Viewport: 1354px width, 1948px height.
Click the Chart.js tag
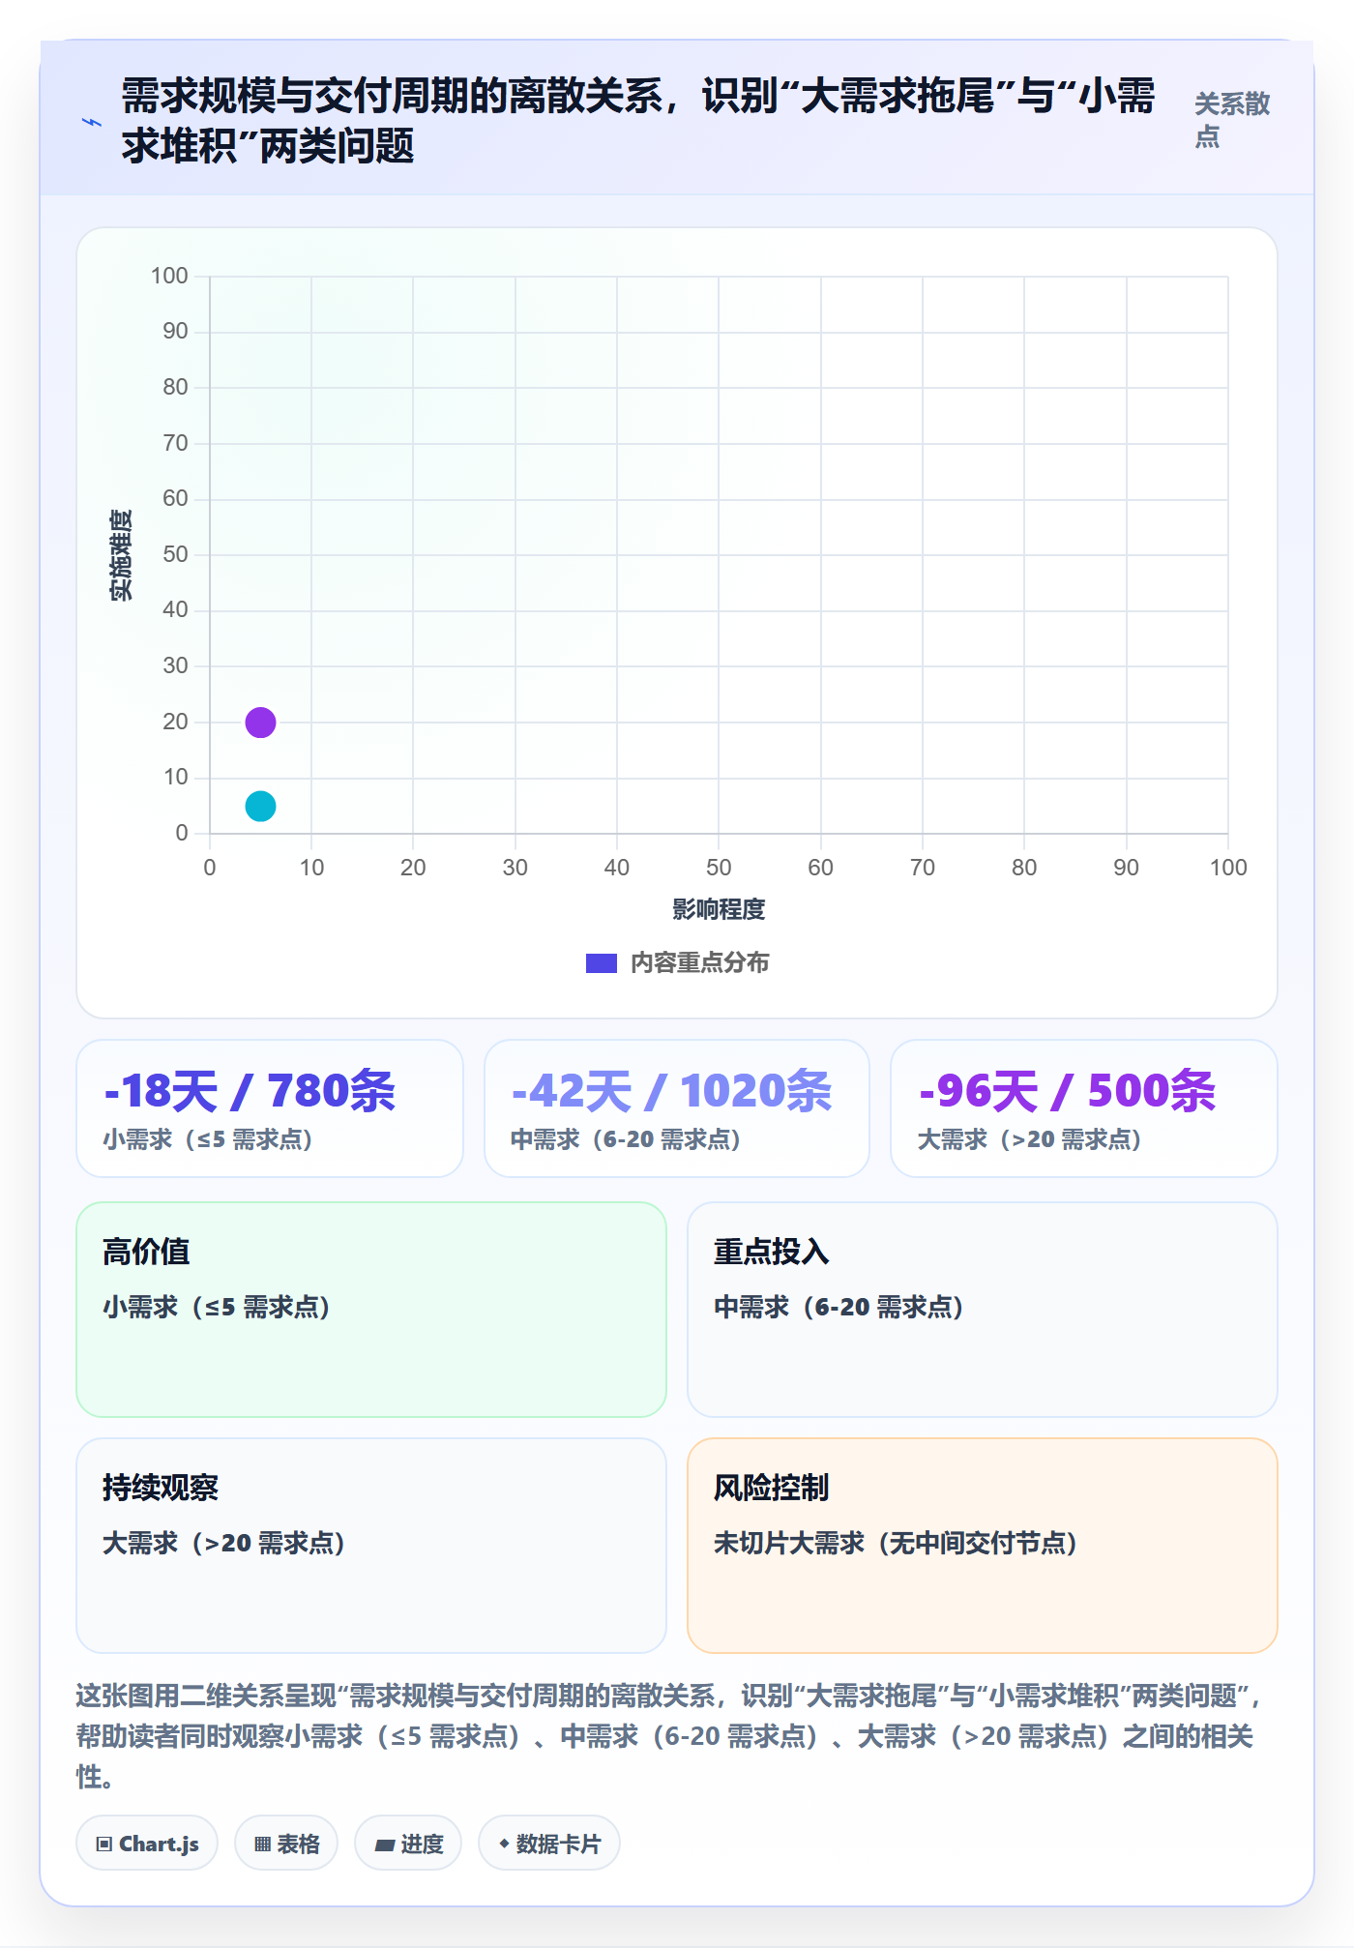coord(147,1844)
